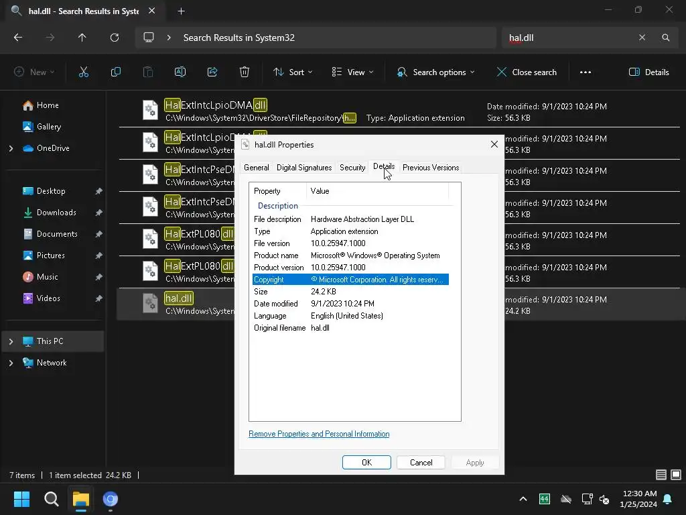Click OK in Properties dialog

pos(366,463)
